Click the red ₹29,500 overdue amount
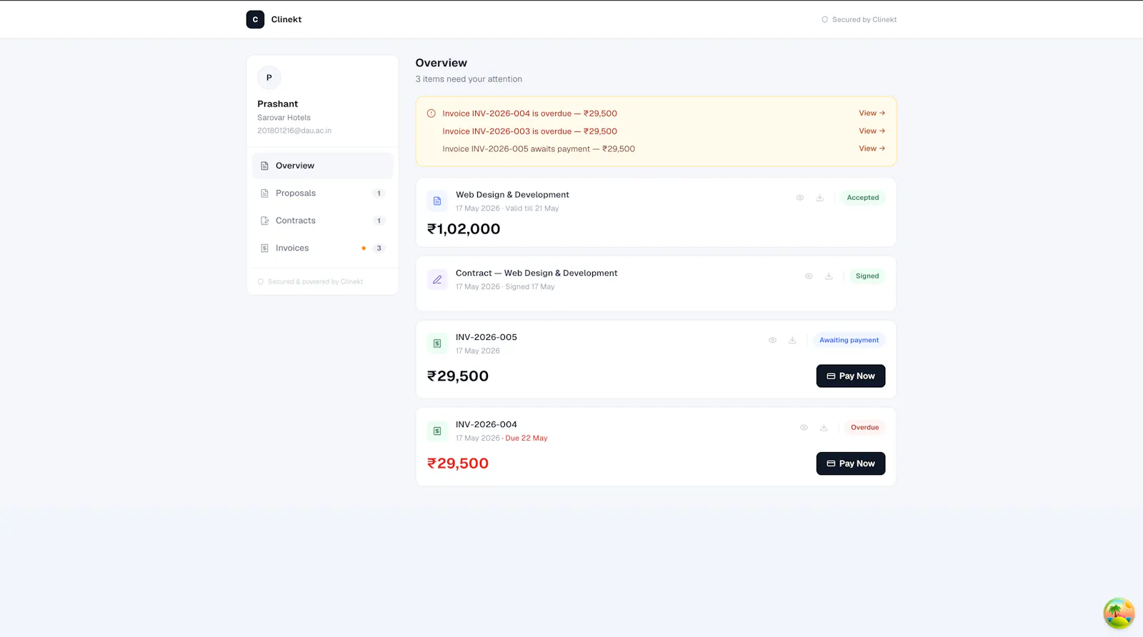 458,463
